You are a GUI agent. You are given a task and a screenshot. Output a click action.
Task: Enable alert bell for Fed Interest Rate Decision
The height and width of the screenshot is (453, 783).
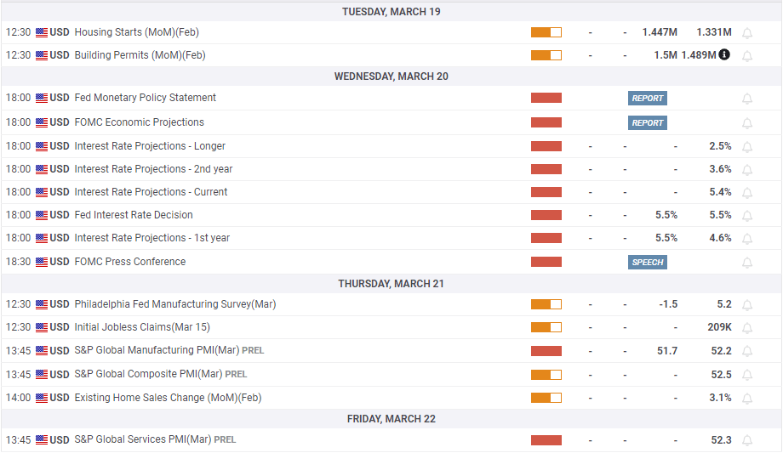747,216
